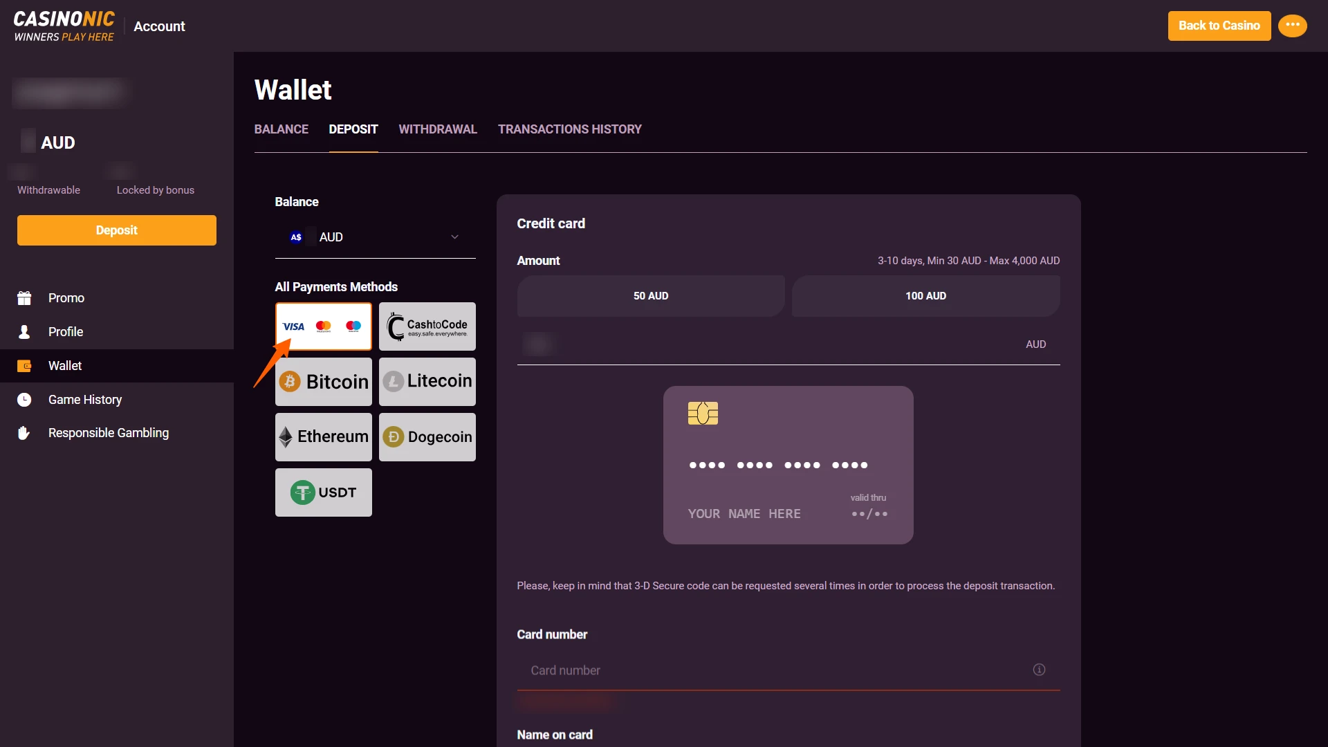The width and height of the screenshot is (1328, 747).
Task: Select the CashtoCode payment method
Action: point(427,326)
